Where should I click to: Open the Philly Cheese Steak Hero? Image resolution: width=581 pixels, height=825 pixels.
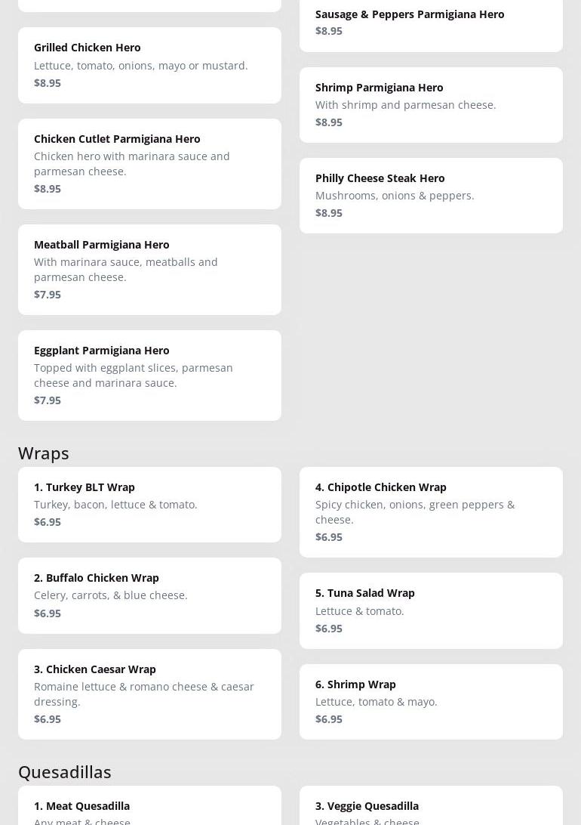point(431,195)
